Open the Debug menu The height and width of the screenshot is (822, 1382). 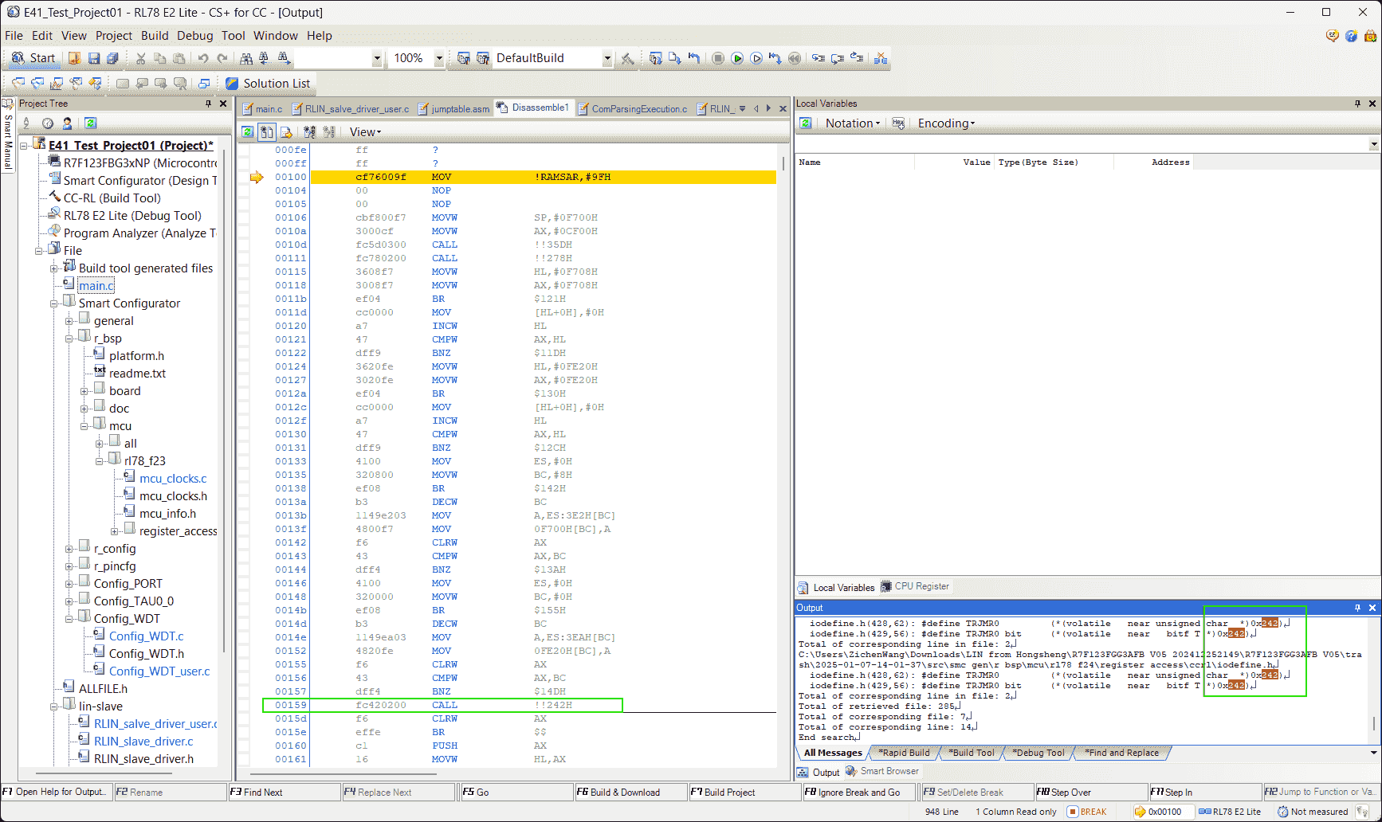point(194,36)
